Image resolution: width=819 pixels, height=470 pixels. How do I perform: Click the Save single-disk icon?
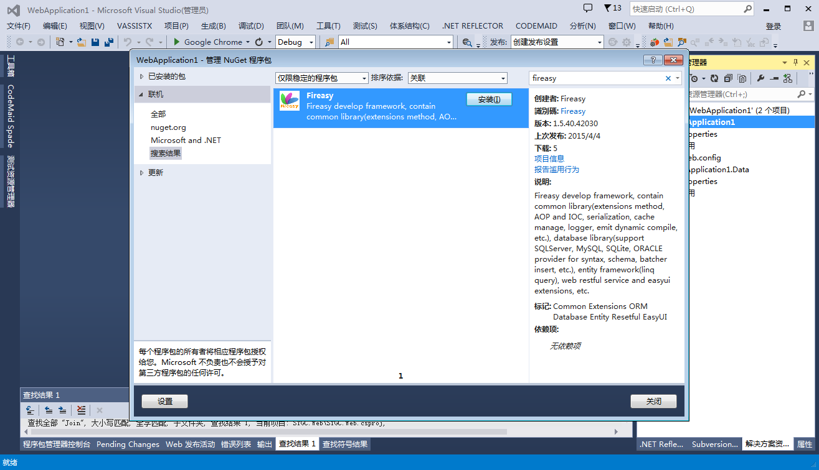(95, 42)
